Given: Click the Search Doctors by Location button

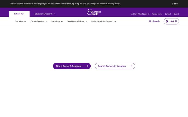Looking at the screenshot, I should tap(115, 66).
